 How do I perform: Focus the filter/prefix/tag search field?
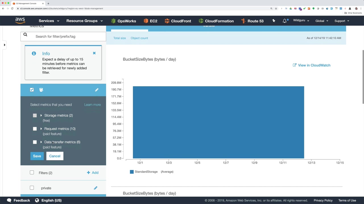[63, 36]
